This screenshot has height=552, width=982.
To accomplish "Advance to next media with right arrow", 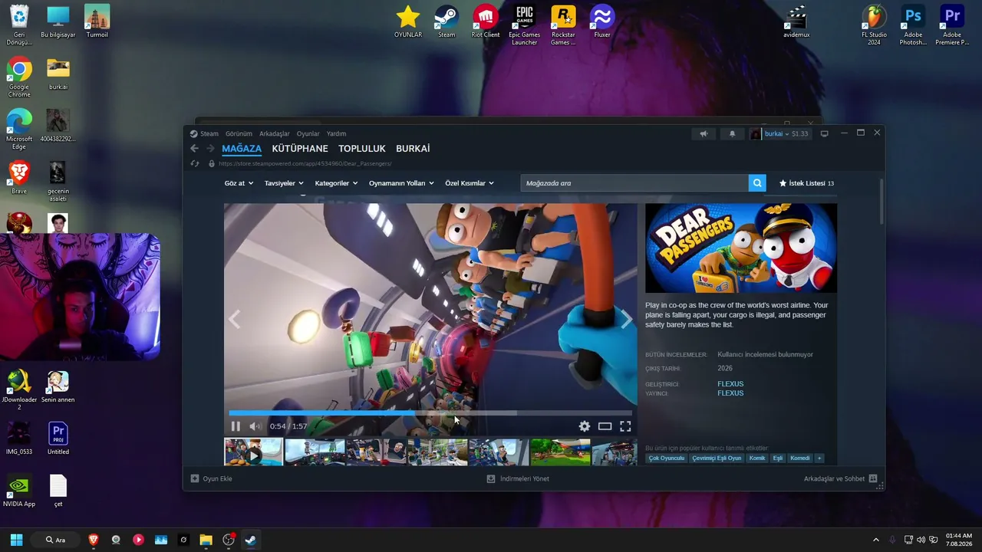I will pyautogui.click(x=626, y=319).
